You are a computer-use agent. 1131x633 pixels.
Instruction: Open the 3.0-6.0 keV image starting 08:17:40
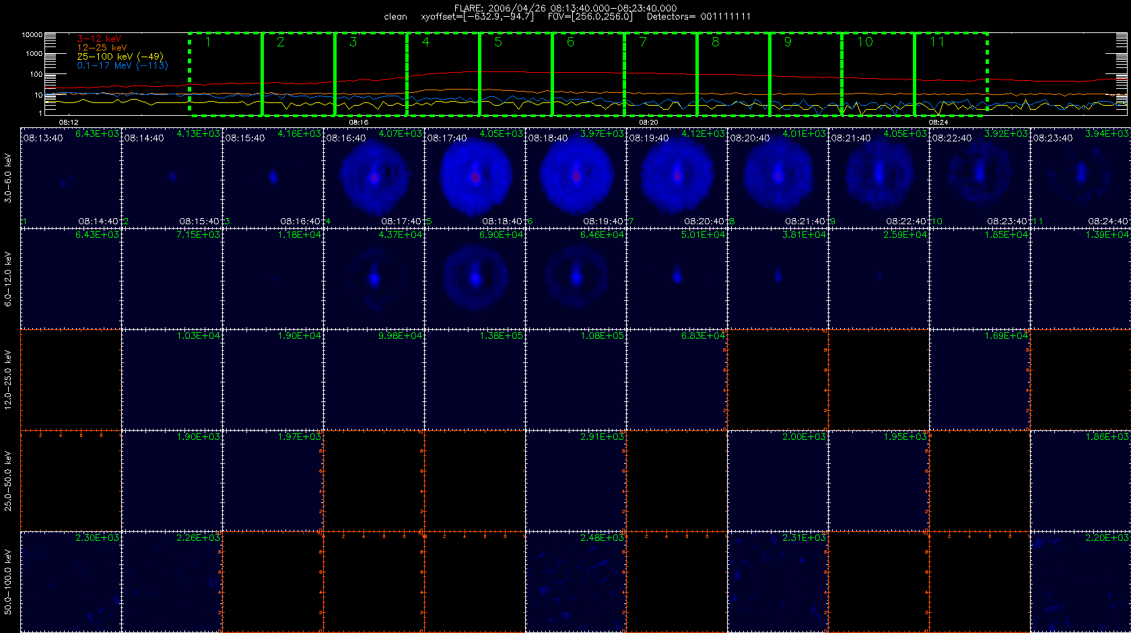tap(475, 178)
